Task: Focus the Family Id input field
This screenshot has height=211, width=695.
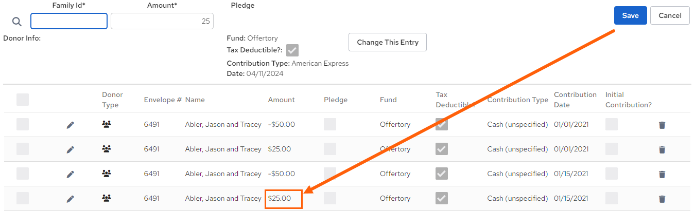Action: click(69, 21)
